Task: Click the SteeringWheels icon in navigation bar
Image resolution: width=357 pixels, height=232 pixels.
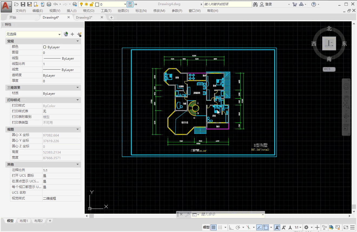Action: click(346, 87)
